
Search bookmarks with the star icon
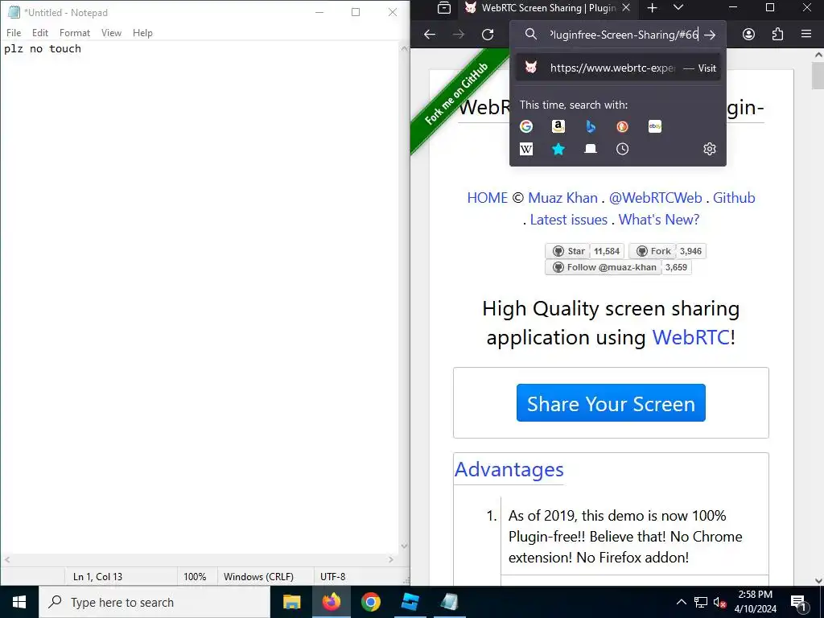pyautogui.click(x=558, y=149)
